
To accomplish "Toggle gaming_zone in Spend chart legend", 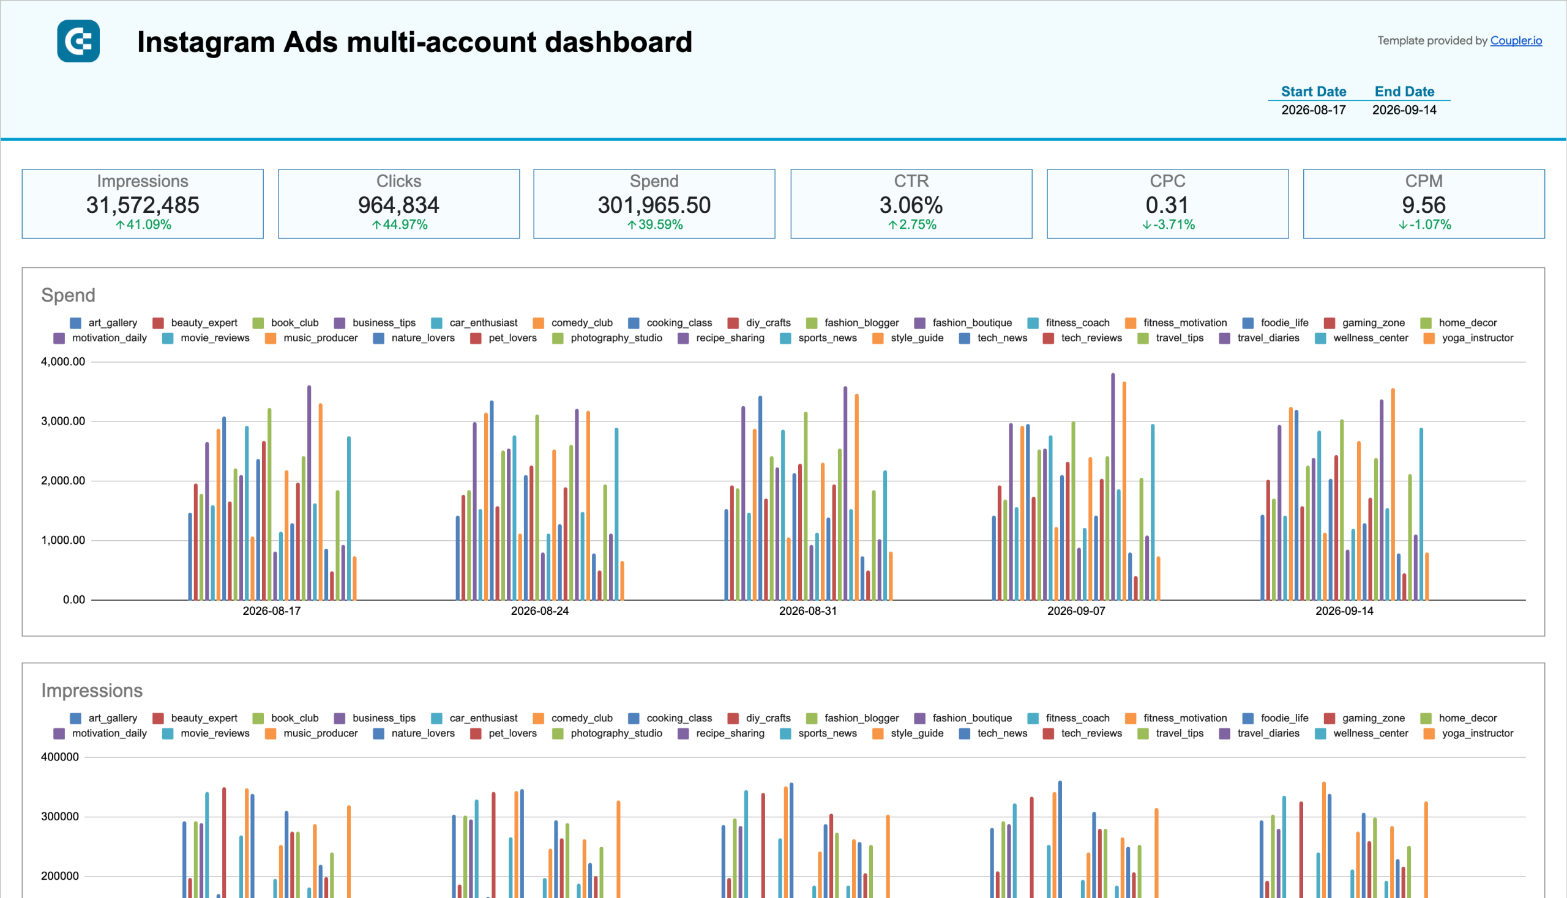I will [x=1364, y=322].
